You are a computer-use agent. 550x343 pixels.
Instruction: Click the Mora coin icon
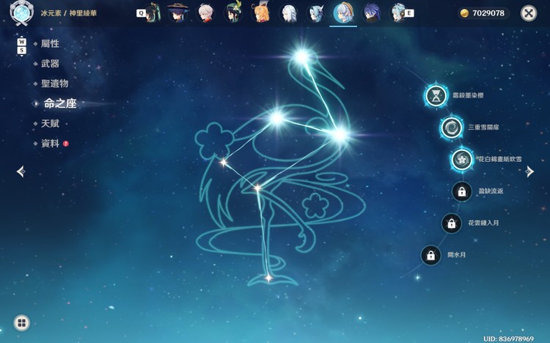464,13
